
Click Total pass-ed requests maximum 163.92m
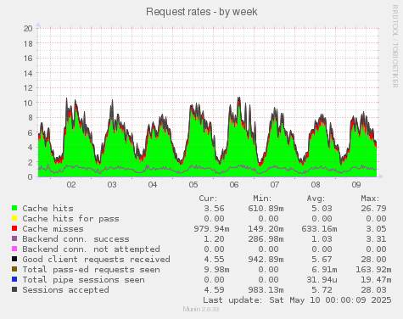coord(373,270)
